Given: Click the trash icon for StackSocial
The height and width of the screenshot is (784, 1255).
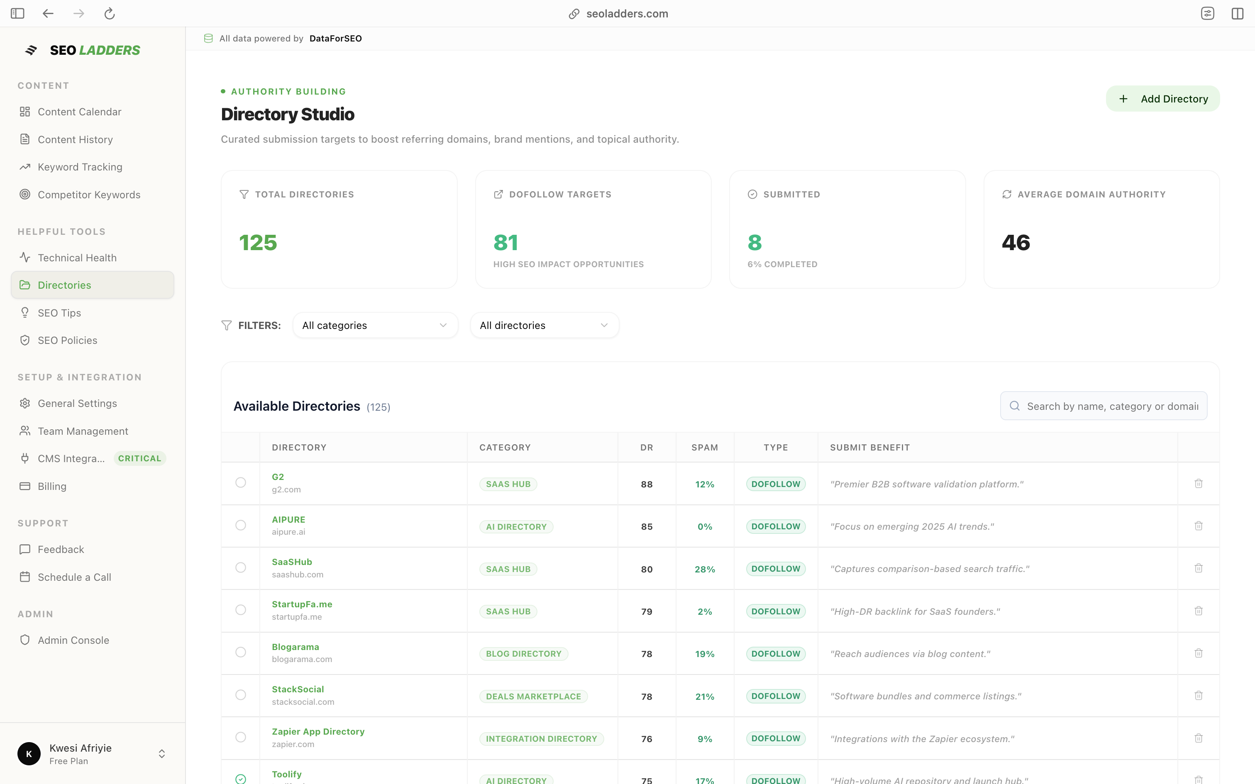Looking at the screenshot, I should (x=1198, y=695).
